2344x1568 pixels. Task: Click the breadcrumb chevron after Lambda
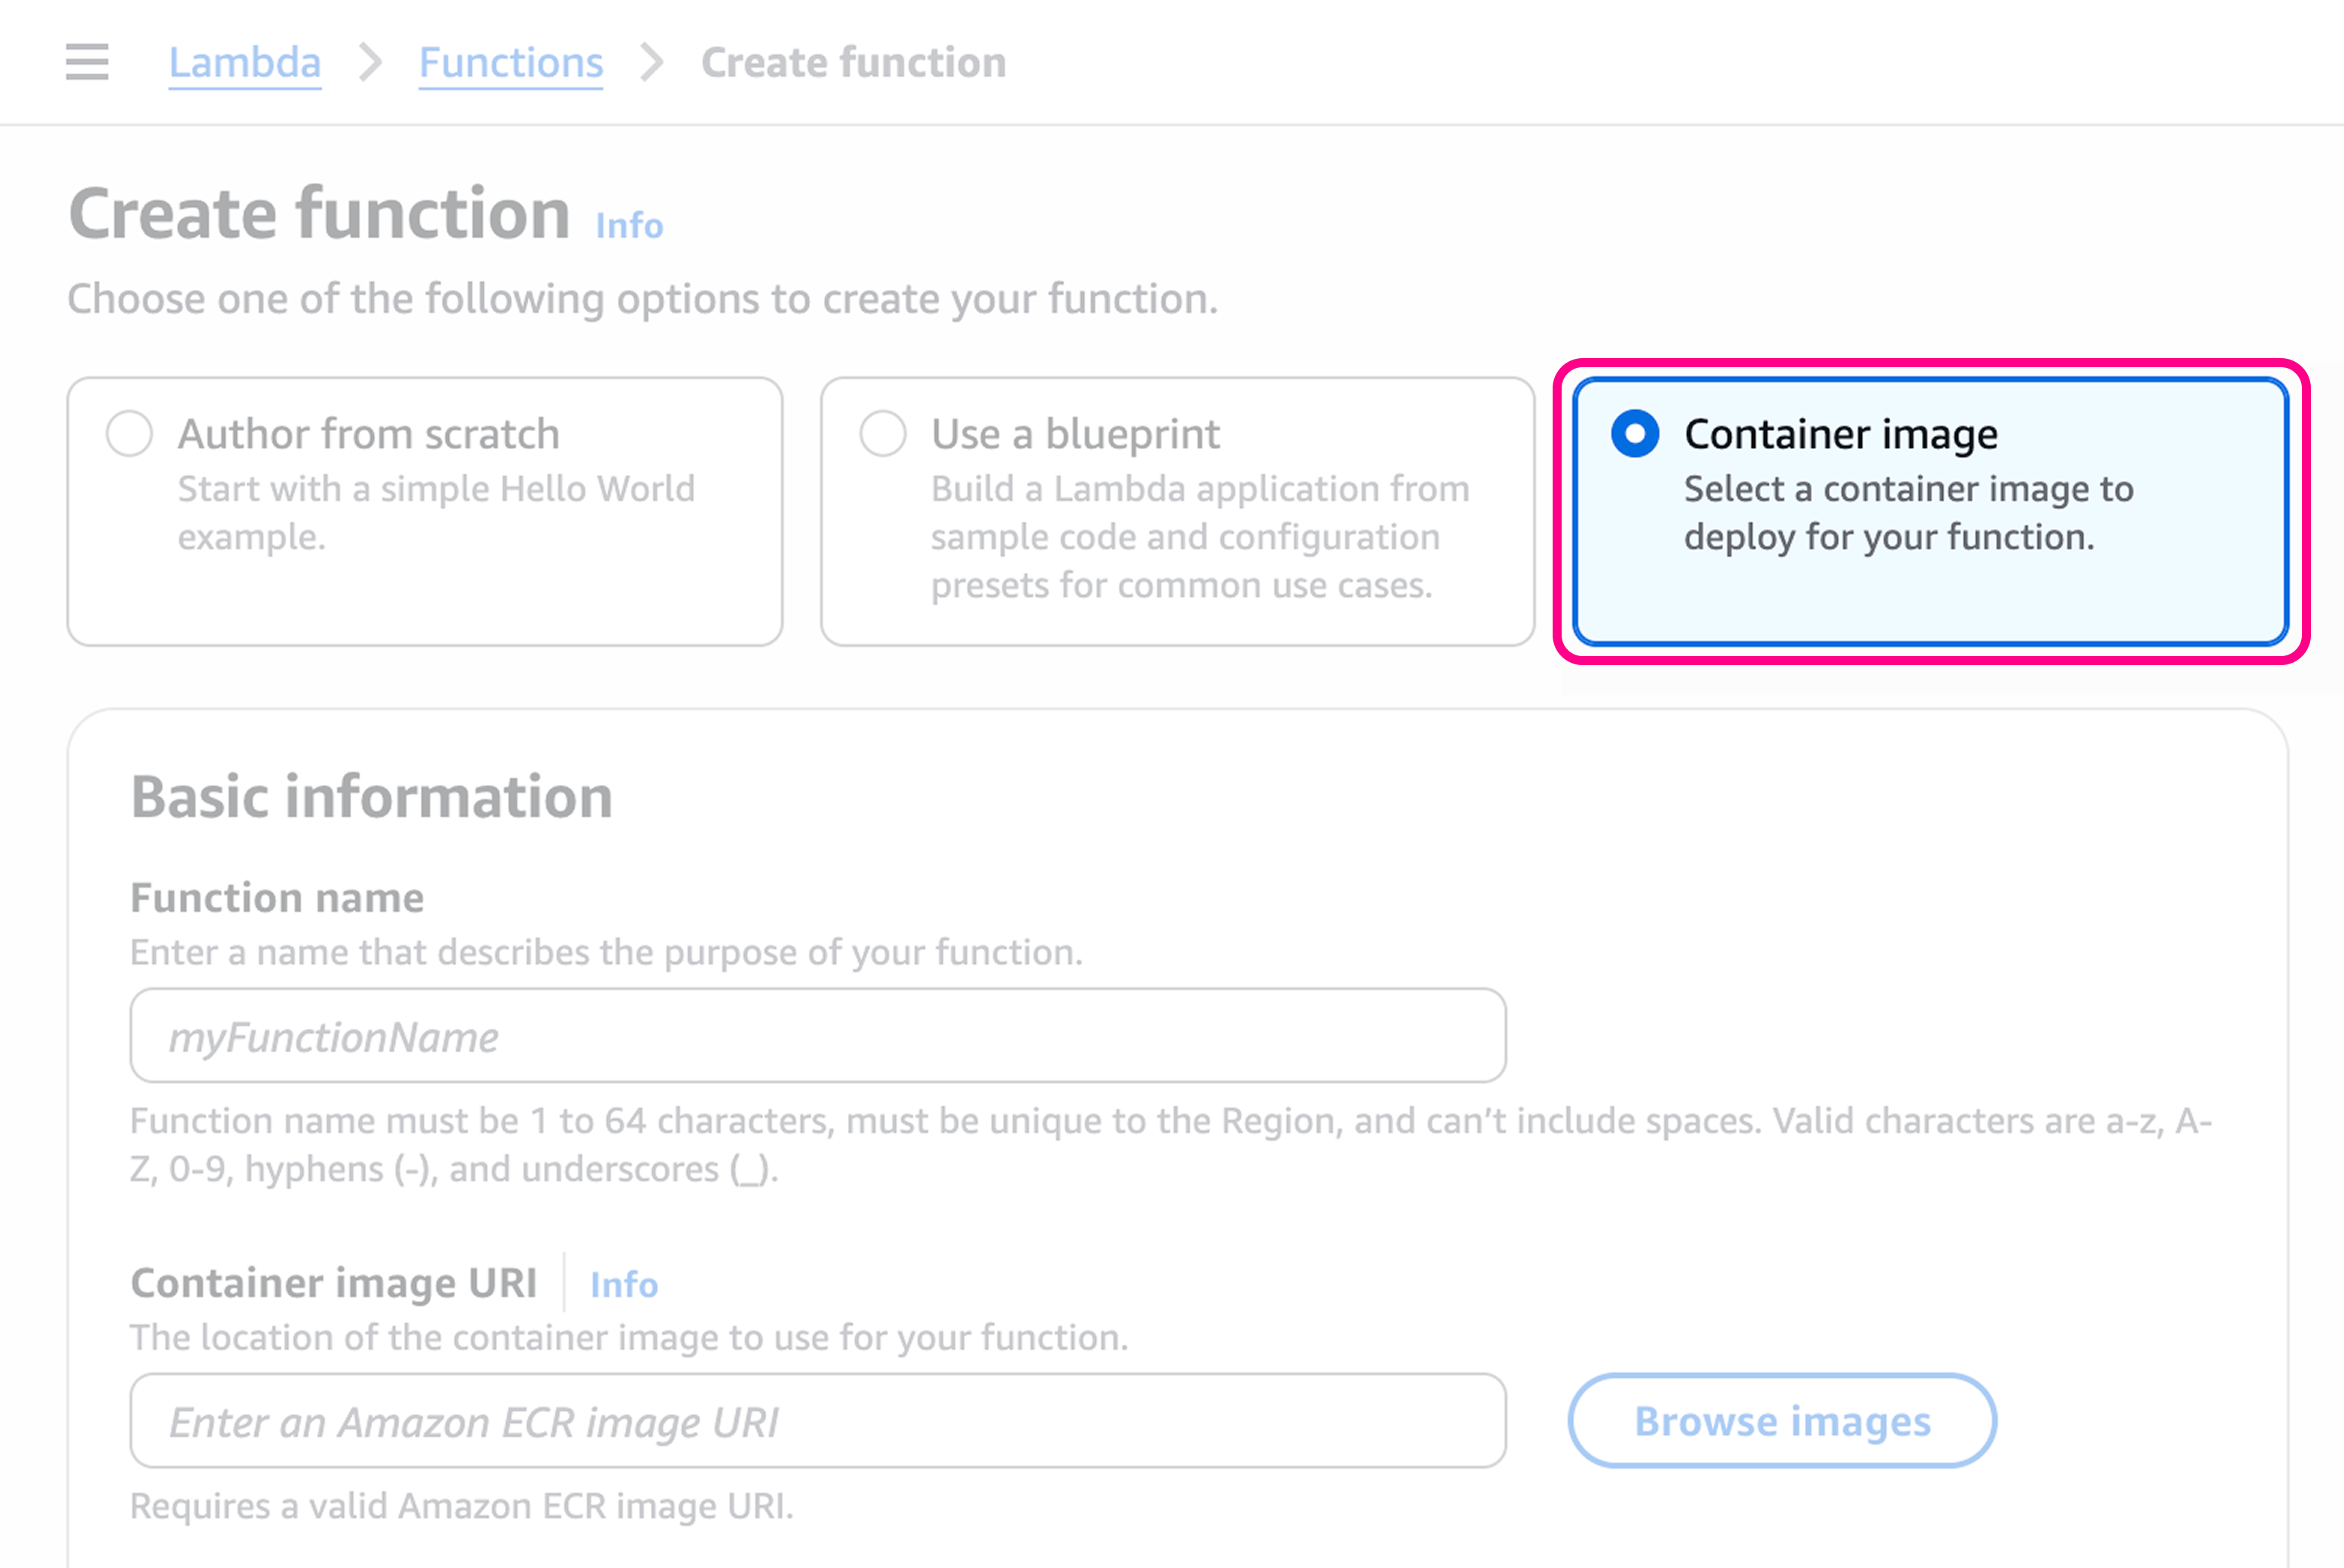click(371, 62)
